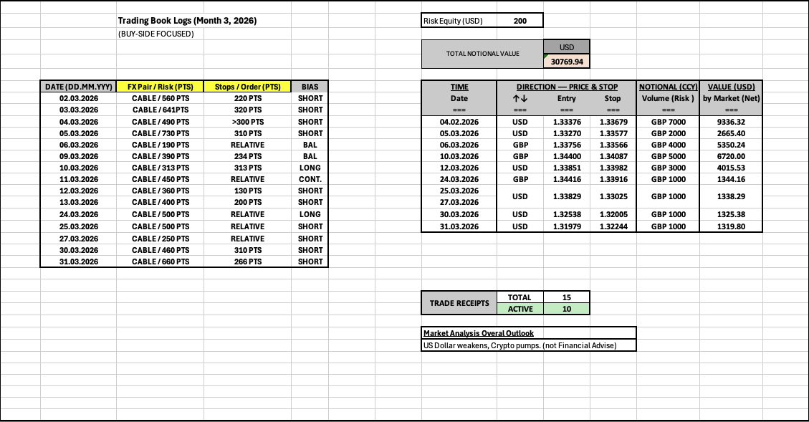This screenshot has width=809, height=422.
Task: Click the 'TOTAL NOTIONAL VALUE' label cell
Action: pos(482,54)
